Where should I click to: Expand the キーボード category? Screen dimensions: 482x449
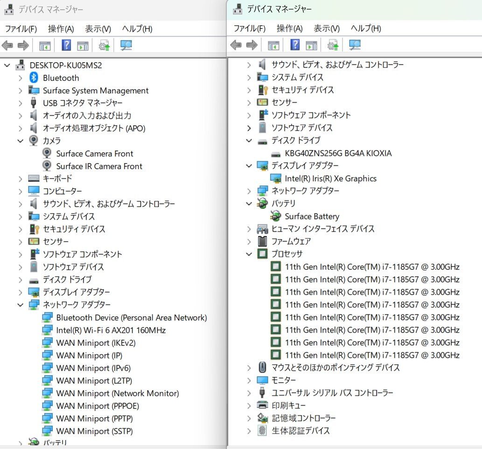[20, 178]
